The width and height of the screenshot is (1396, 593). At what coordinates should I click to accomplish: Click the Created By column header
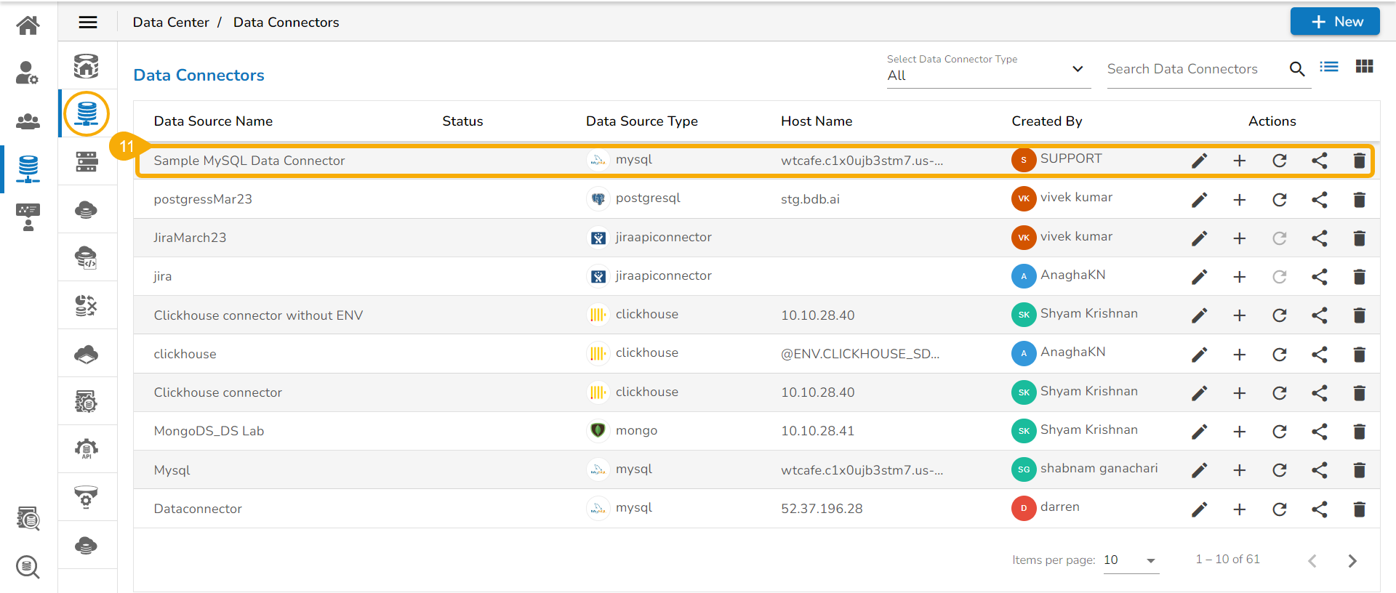tap(1046, 121)
